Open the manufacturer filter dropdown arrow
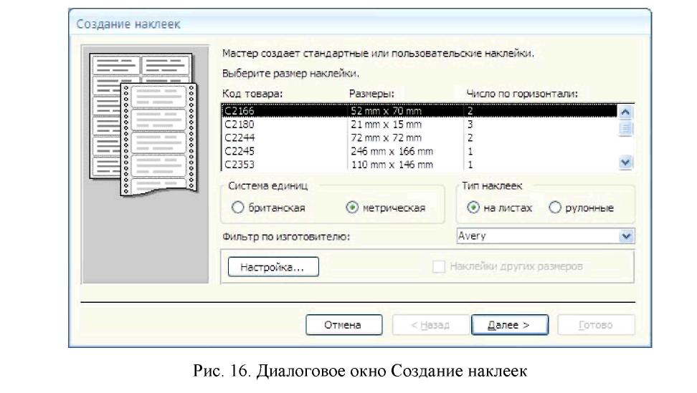The image size is (697, 393). click(x=626, y=236)
